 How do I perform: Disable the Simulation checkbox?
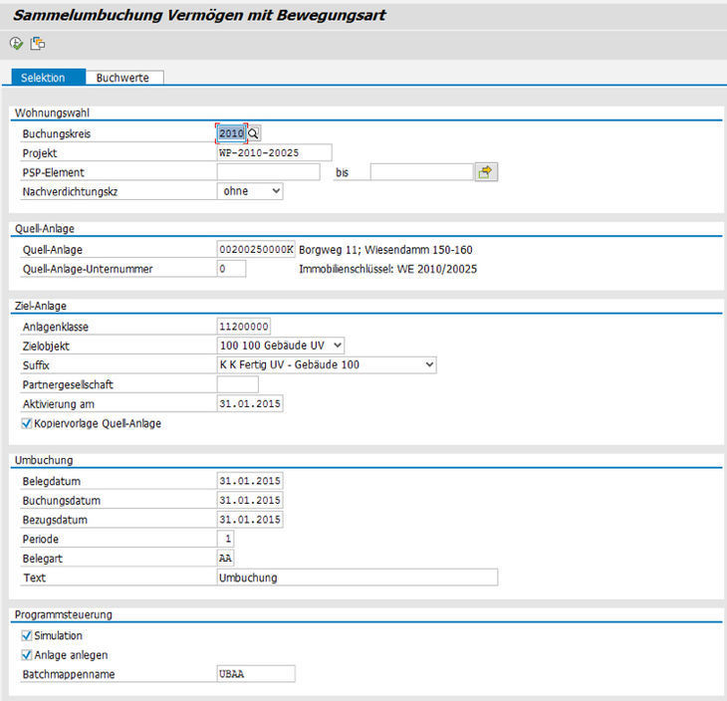27,635
